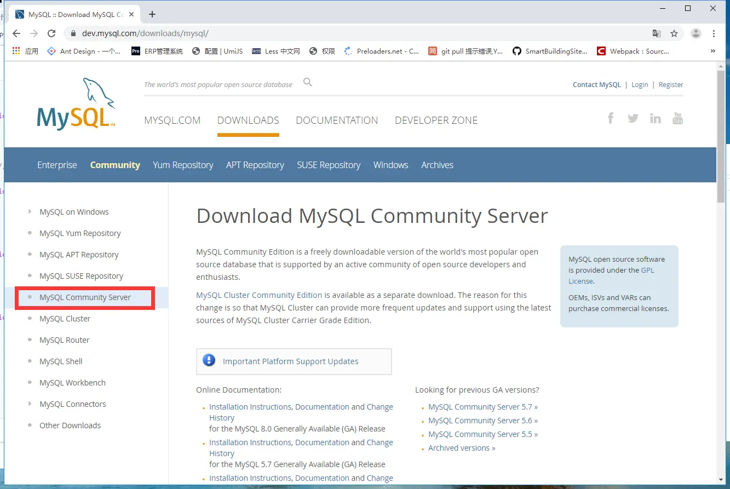Bookmark this page with the star icon
The image size is (730, 489).
tap(674, 33)
